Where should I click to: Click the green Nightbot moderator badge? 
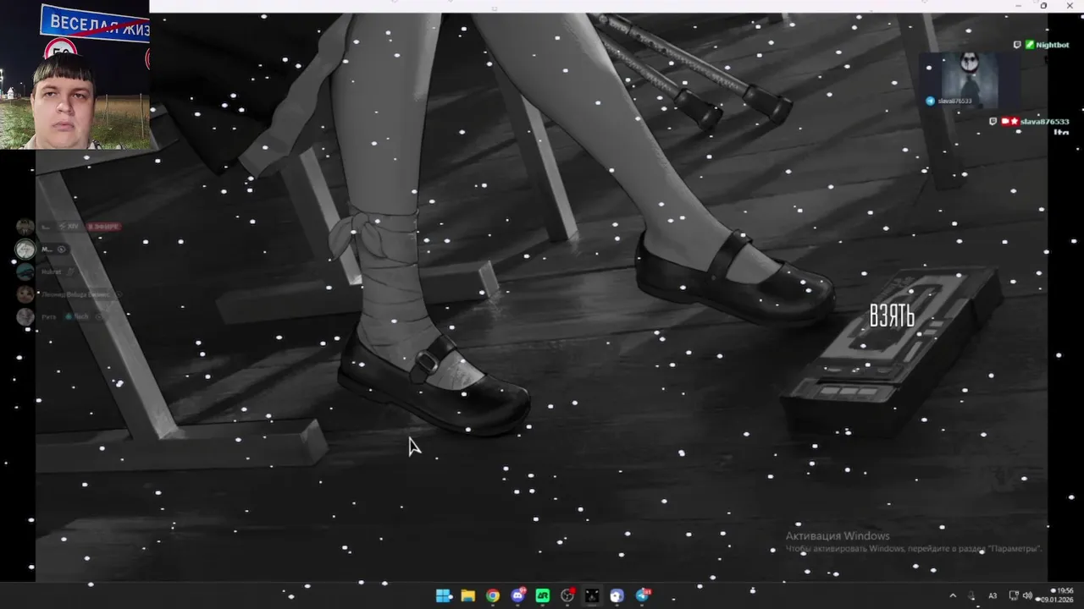click(1029, 45)
